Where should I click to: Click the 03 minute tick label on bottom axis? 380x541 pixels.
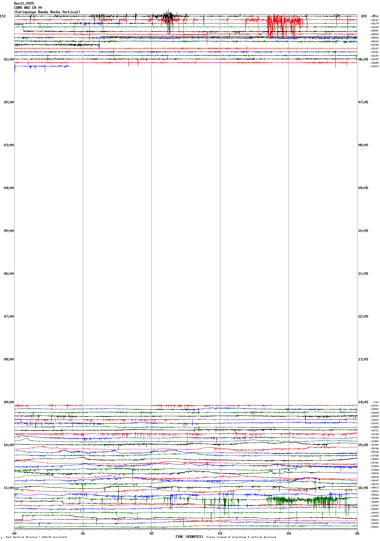[x=220, y=533]
